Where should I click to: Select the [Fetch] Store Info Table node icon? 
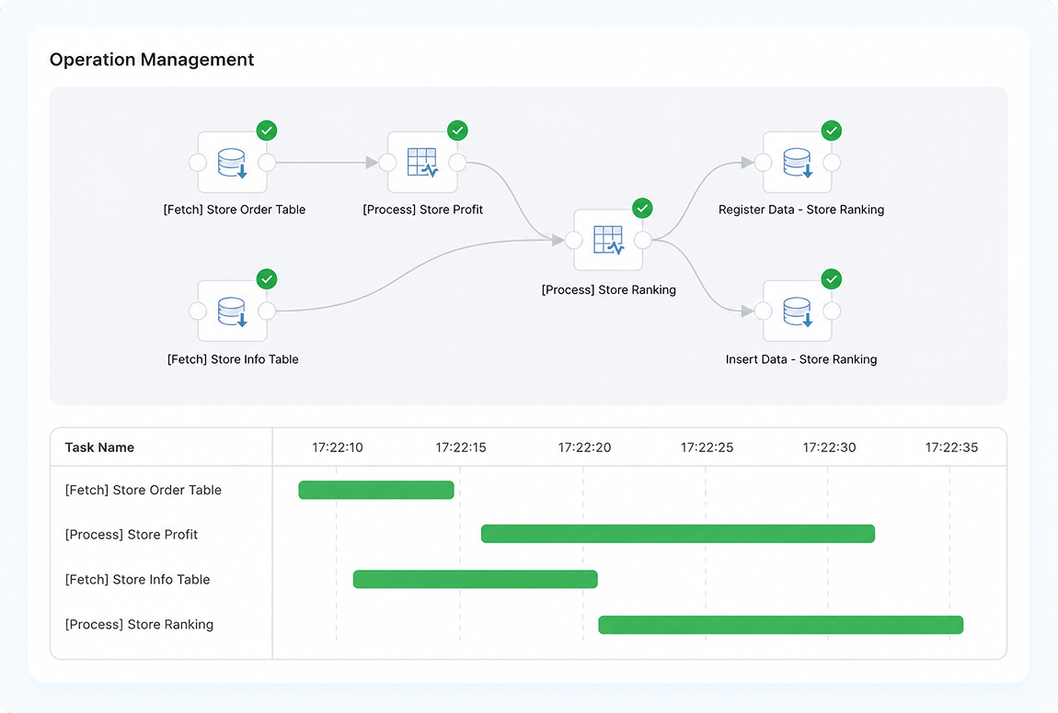tap(232, 311)
